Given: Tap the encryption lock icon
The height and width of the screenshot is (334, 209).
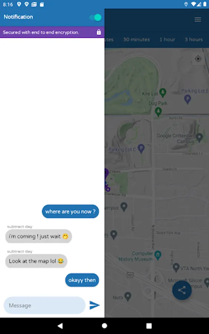Looking at the screenshot, I should (99, 32).
